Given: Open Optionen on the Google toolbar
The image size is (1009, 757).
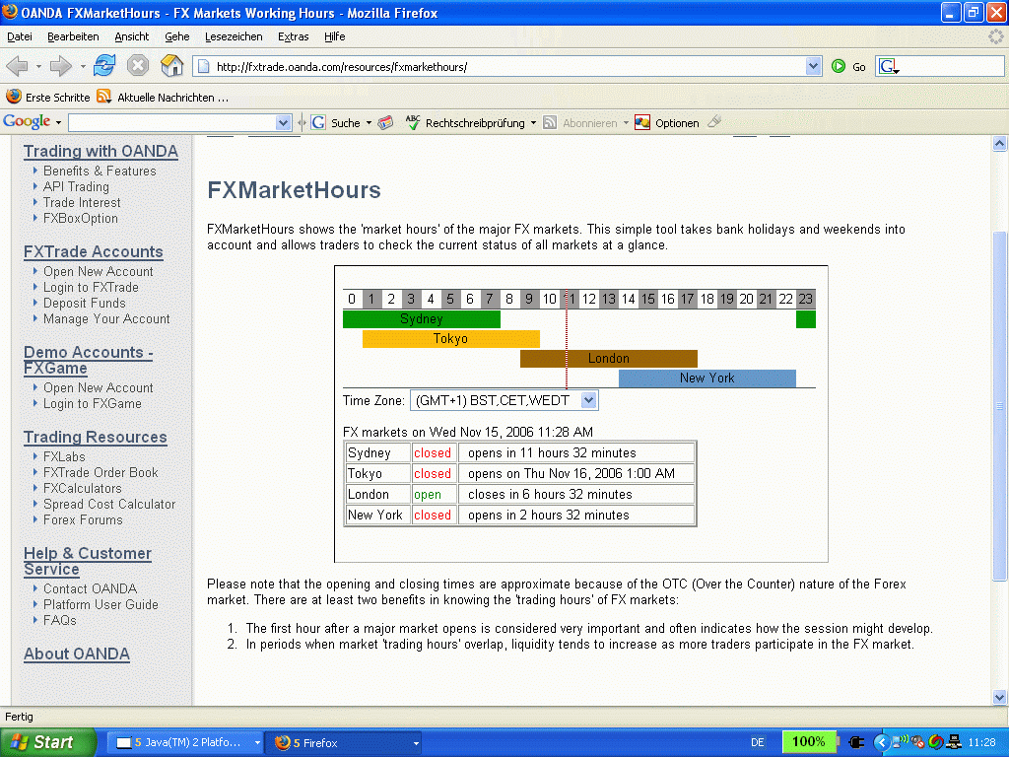Looking at the screenshot, I should coord(667,123).
